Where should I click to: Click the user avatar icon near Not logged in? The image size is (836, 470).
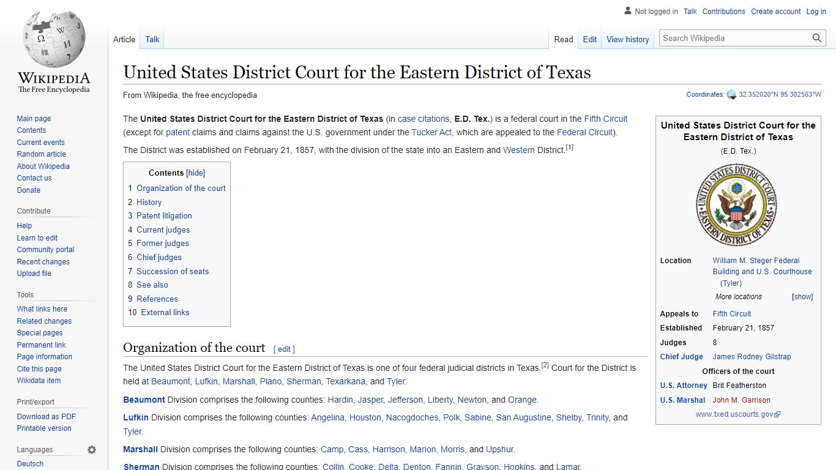pos(628,11)
